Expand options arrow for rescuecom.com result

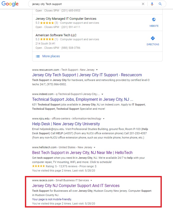pos(97,70)
